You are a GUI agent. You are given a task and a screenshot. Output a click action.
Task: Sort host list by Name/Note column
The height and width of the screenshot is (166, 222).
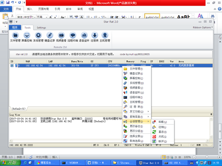pyautogui.click(x=79, y=62)
